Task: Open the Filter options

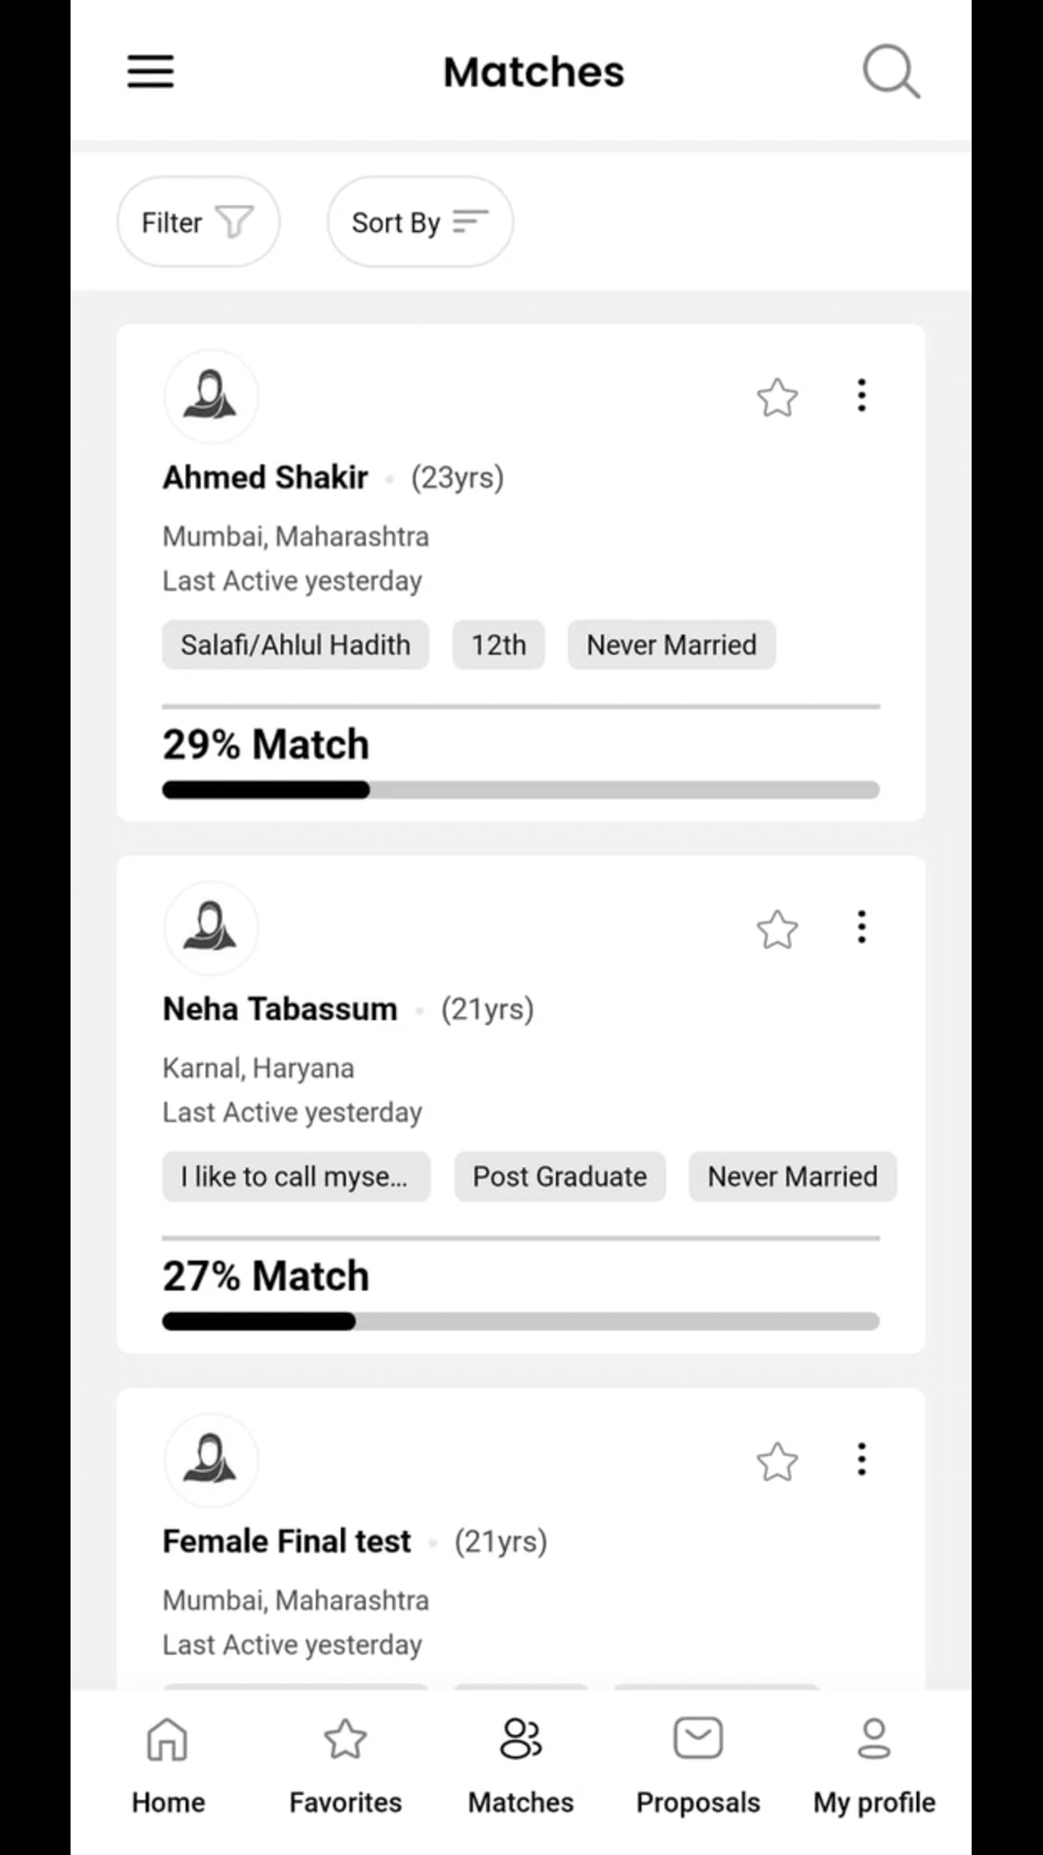Action: coord(198,222)
